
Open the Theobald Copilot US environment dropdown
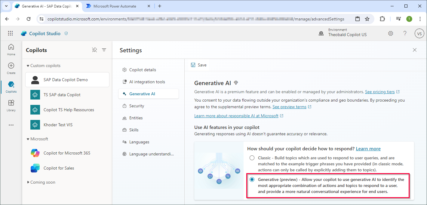(347, 35)
